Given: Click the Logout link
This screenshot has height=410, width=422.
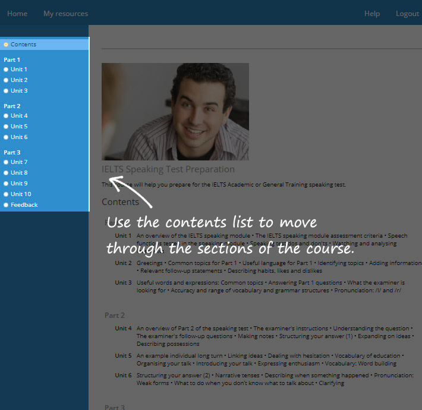Looking at the screenshot, I should 407,14.
